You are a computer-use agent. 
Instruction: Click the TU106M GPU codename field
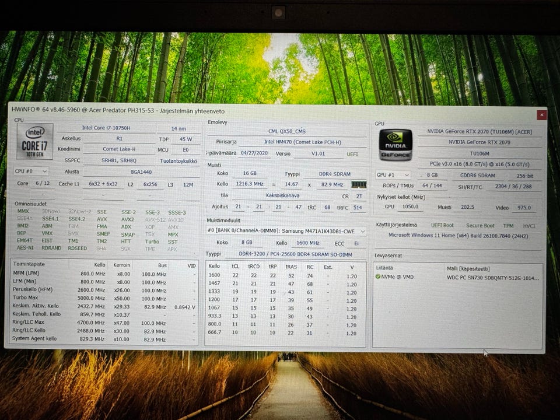point(480,153)
